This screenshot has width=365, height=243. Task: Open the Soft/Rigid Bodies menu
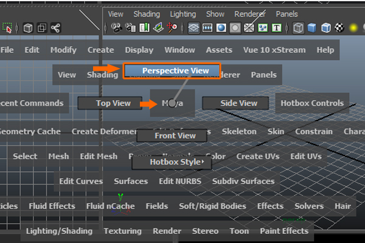[x=212, y=206]
